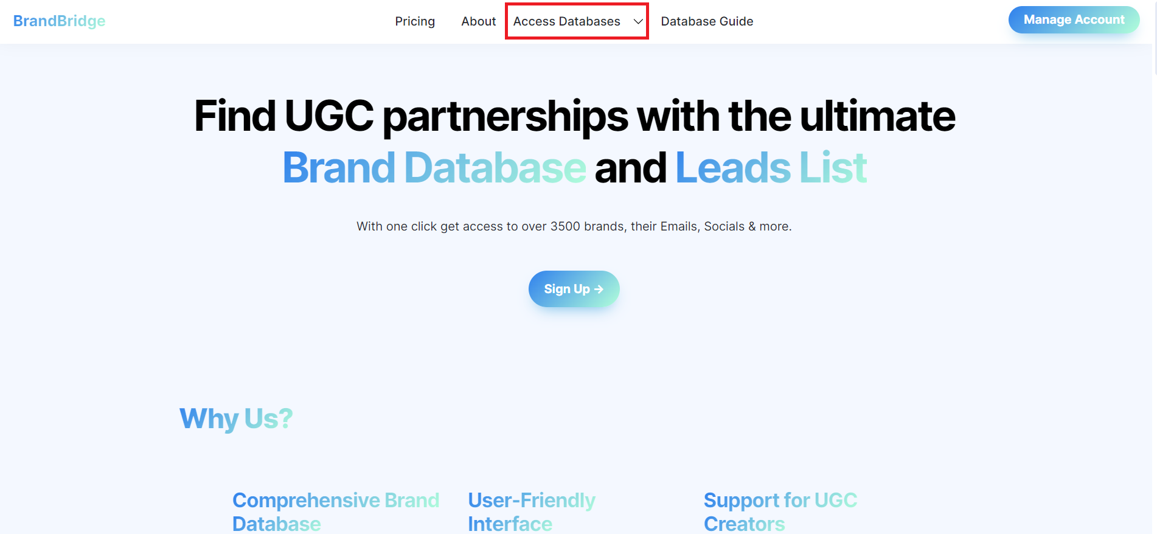This screenshot has width=1157, height=534.
Task: Click the Brand Database gradient text
Action: 434,167
